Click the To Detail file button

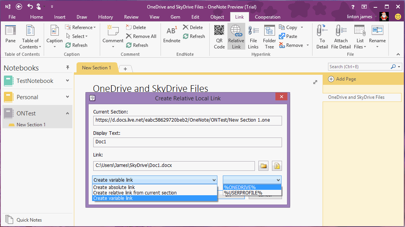click(322, 37)
